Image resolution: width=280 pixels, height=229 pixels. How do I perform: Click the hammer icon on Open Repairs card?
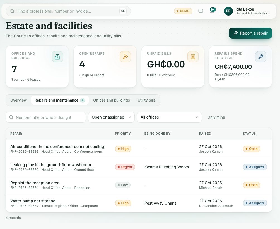point(125,57)
